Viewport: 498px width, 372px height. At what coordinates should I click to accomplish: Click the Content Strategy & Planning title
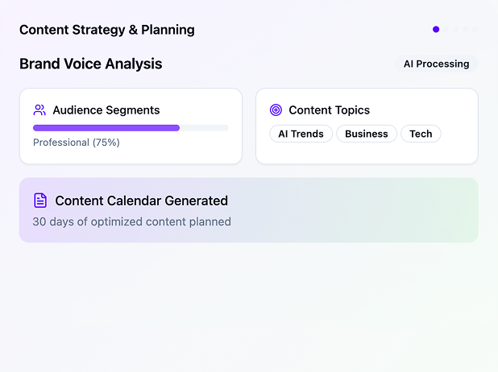107,30
